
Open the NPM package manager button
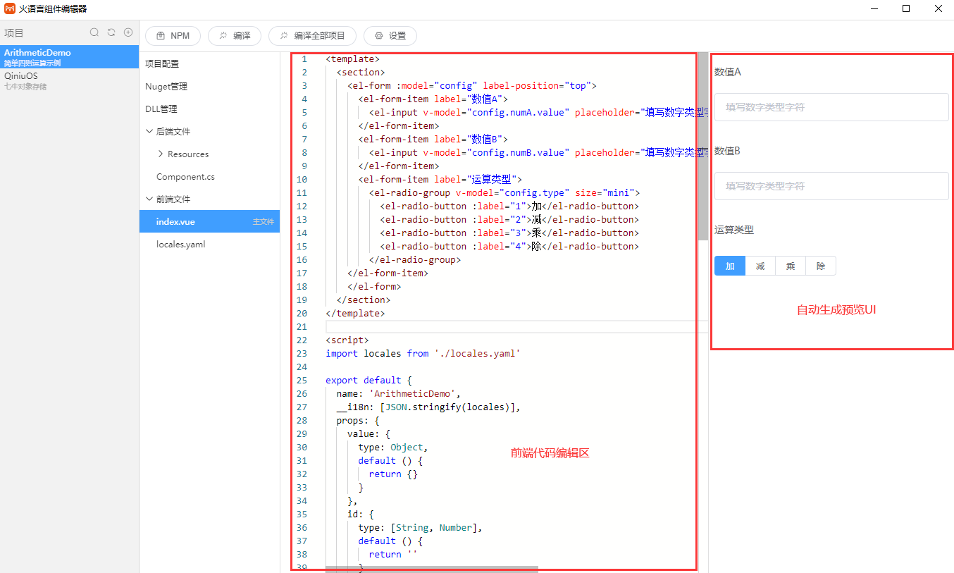pos(173,36)
